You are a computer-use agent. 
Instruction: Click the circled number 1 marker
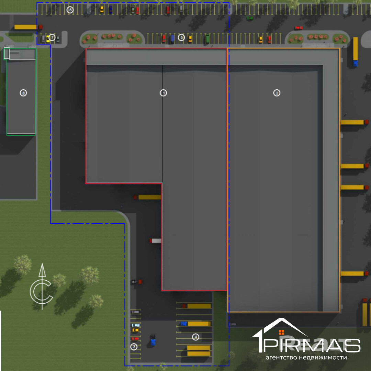(x=164, y=93)
